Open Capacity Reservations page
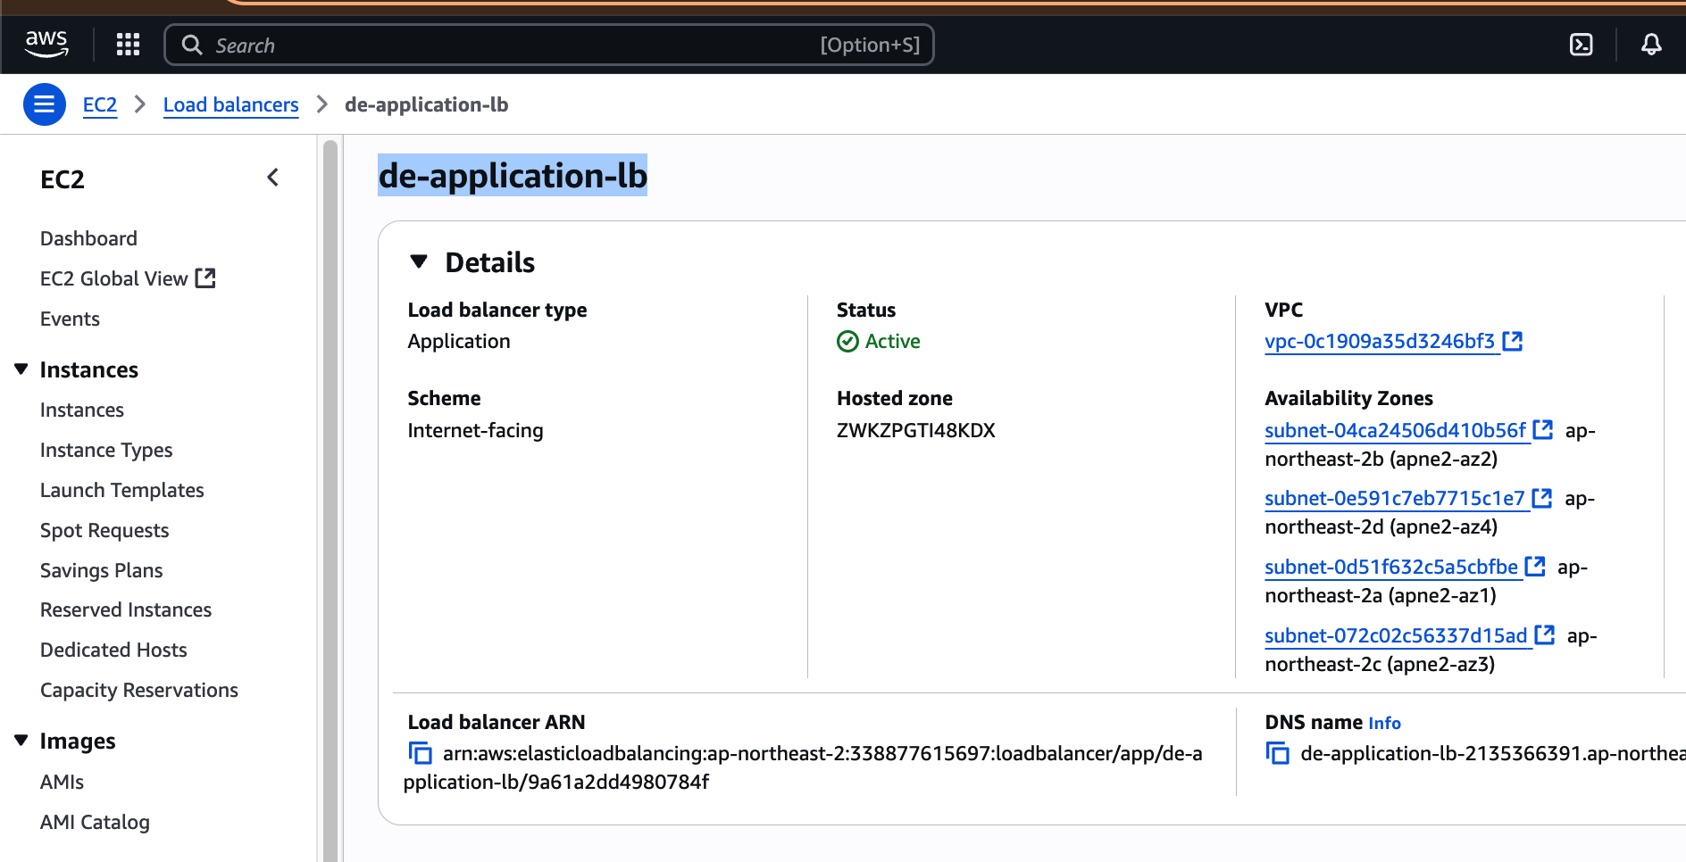 pos(139,690)
